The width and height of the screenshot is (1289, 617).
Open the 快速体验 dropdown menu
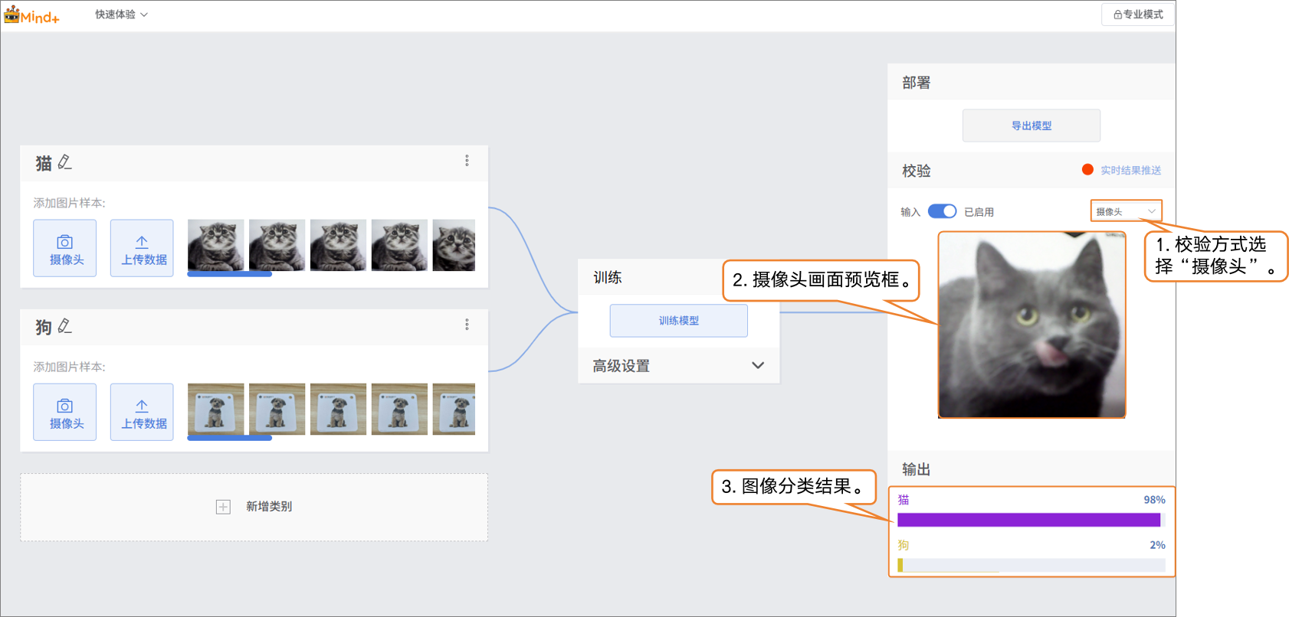[121, 15]
